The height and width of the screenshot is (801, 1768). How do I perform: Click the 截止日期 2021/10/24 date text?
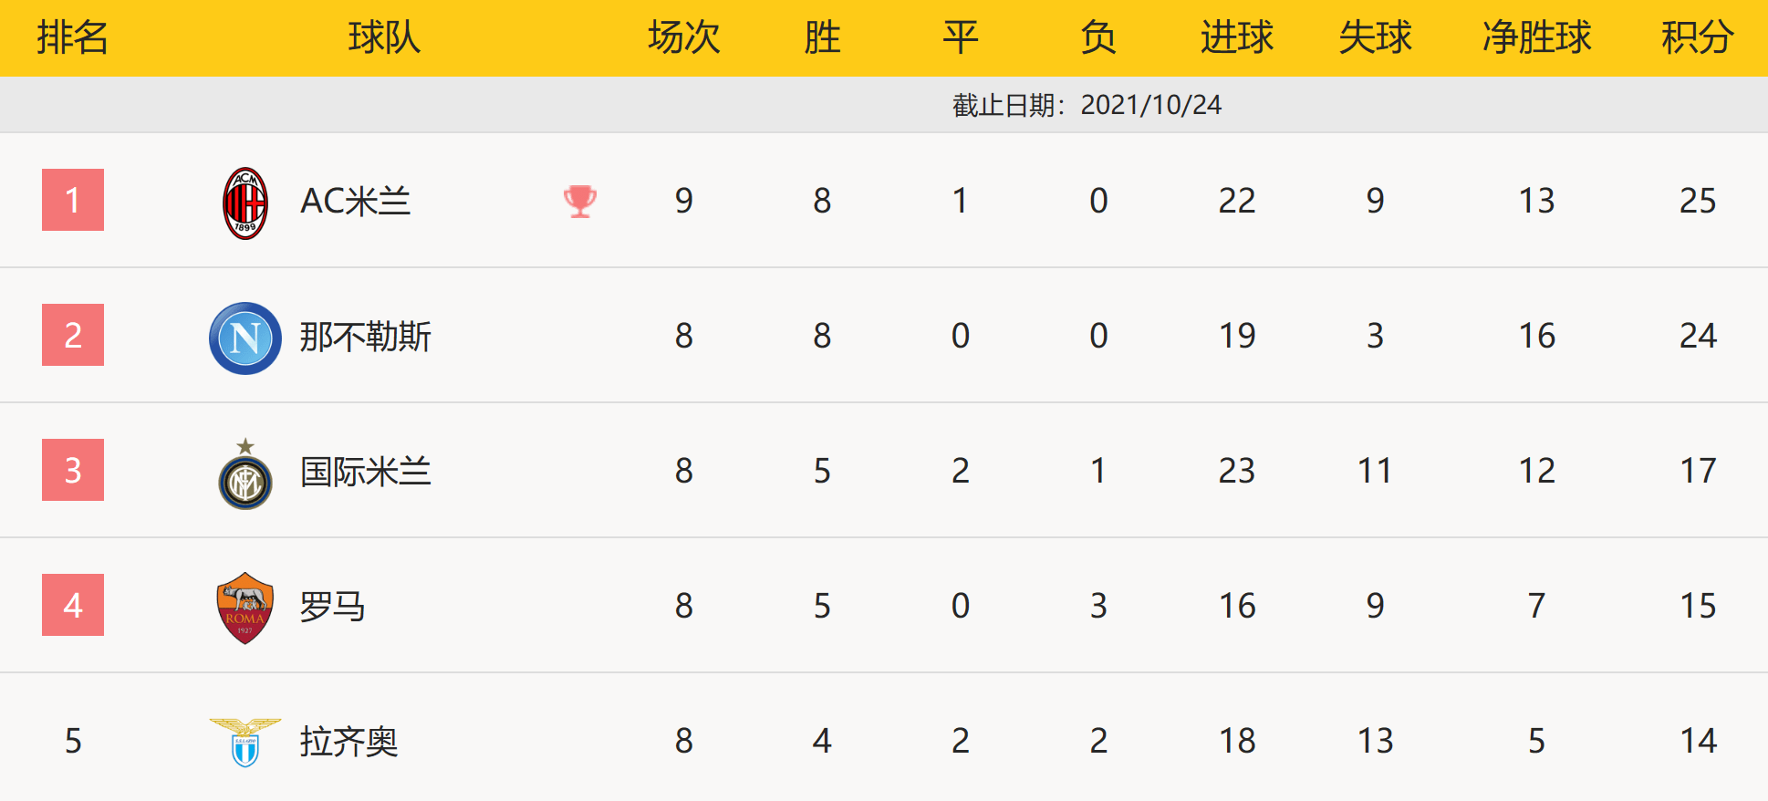coord(1087,105)
